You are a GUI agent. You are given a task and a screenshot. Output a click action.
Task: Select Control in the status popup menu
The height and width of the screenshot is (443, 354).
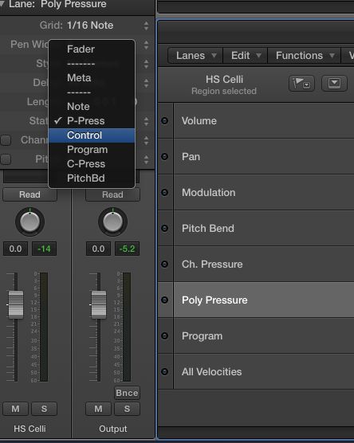92,135
